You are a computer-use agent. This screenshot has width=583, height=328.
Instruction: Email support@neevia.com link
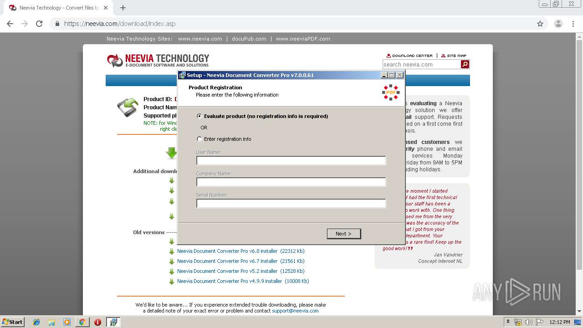point(295,311)
